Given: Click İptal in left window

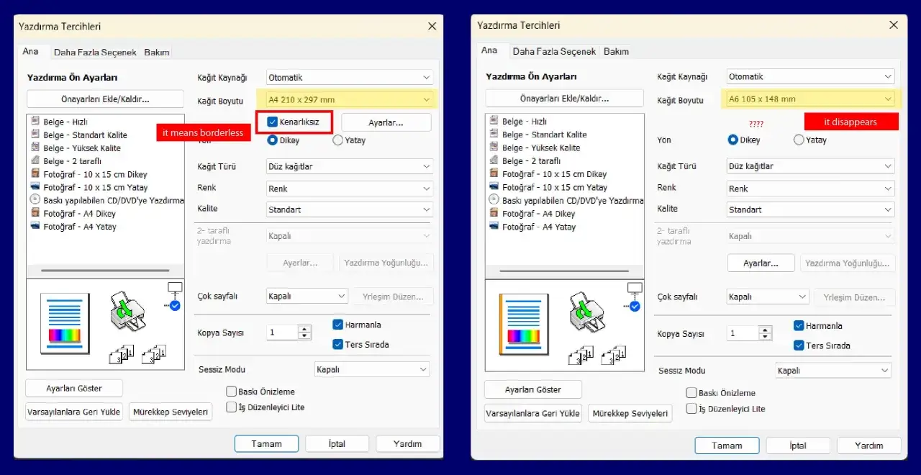Looking at the screenshot, I should click(337, 444).
